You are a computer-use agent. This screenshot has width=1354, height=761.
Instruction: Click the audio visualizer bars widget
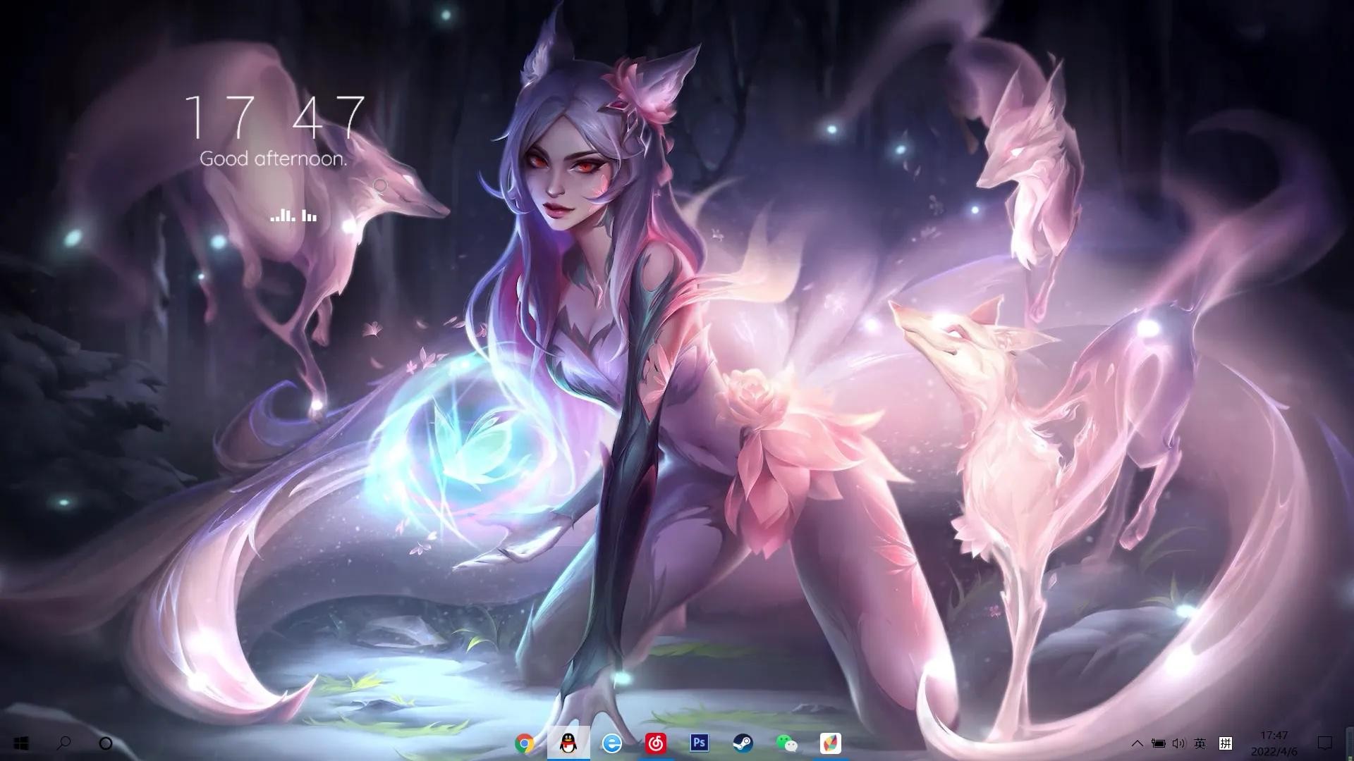(293, 216)
